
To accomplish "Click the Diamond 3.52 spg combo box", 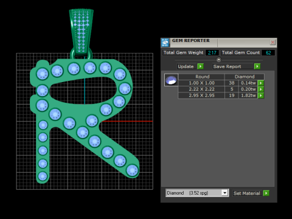I will pyautogui.click(x=197, y=193).
